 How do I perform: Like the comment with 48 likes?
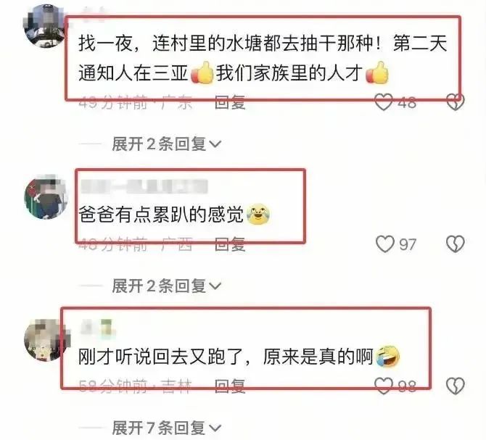[384, 102]
